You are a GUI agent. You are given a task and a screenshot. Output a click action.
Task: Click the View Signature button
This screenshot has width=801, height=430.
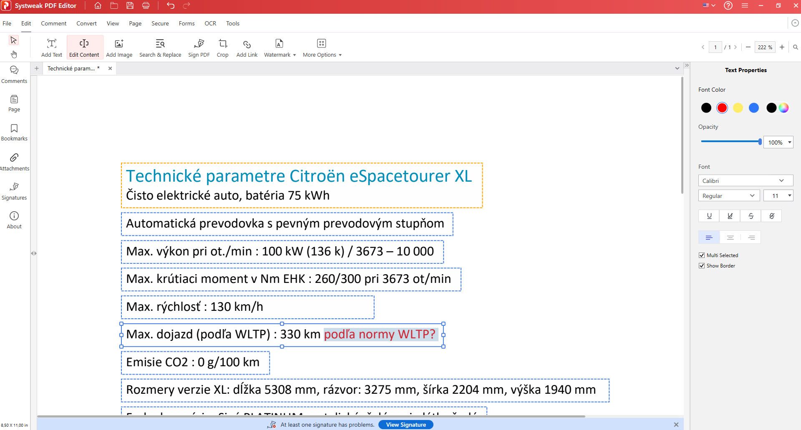coord(406,425)
